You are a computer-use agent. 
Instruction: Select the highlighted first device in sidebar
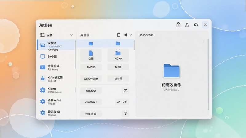pyautogui.click(x=56, y=45)
